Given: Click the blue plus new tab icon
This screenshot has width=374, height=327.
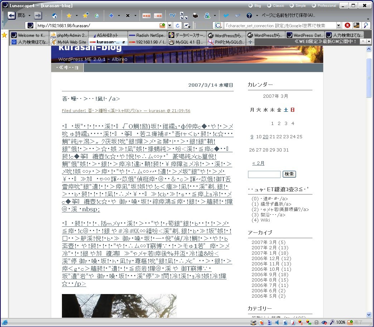Looking at the screenshot, I should pyautogui.click(x=111, y=15).
